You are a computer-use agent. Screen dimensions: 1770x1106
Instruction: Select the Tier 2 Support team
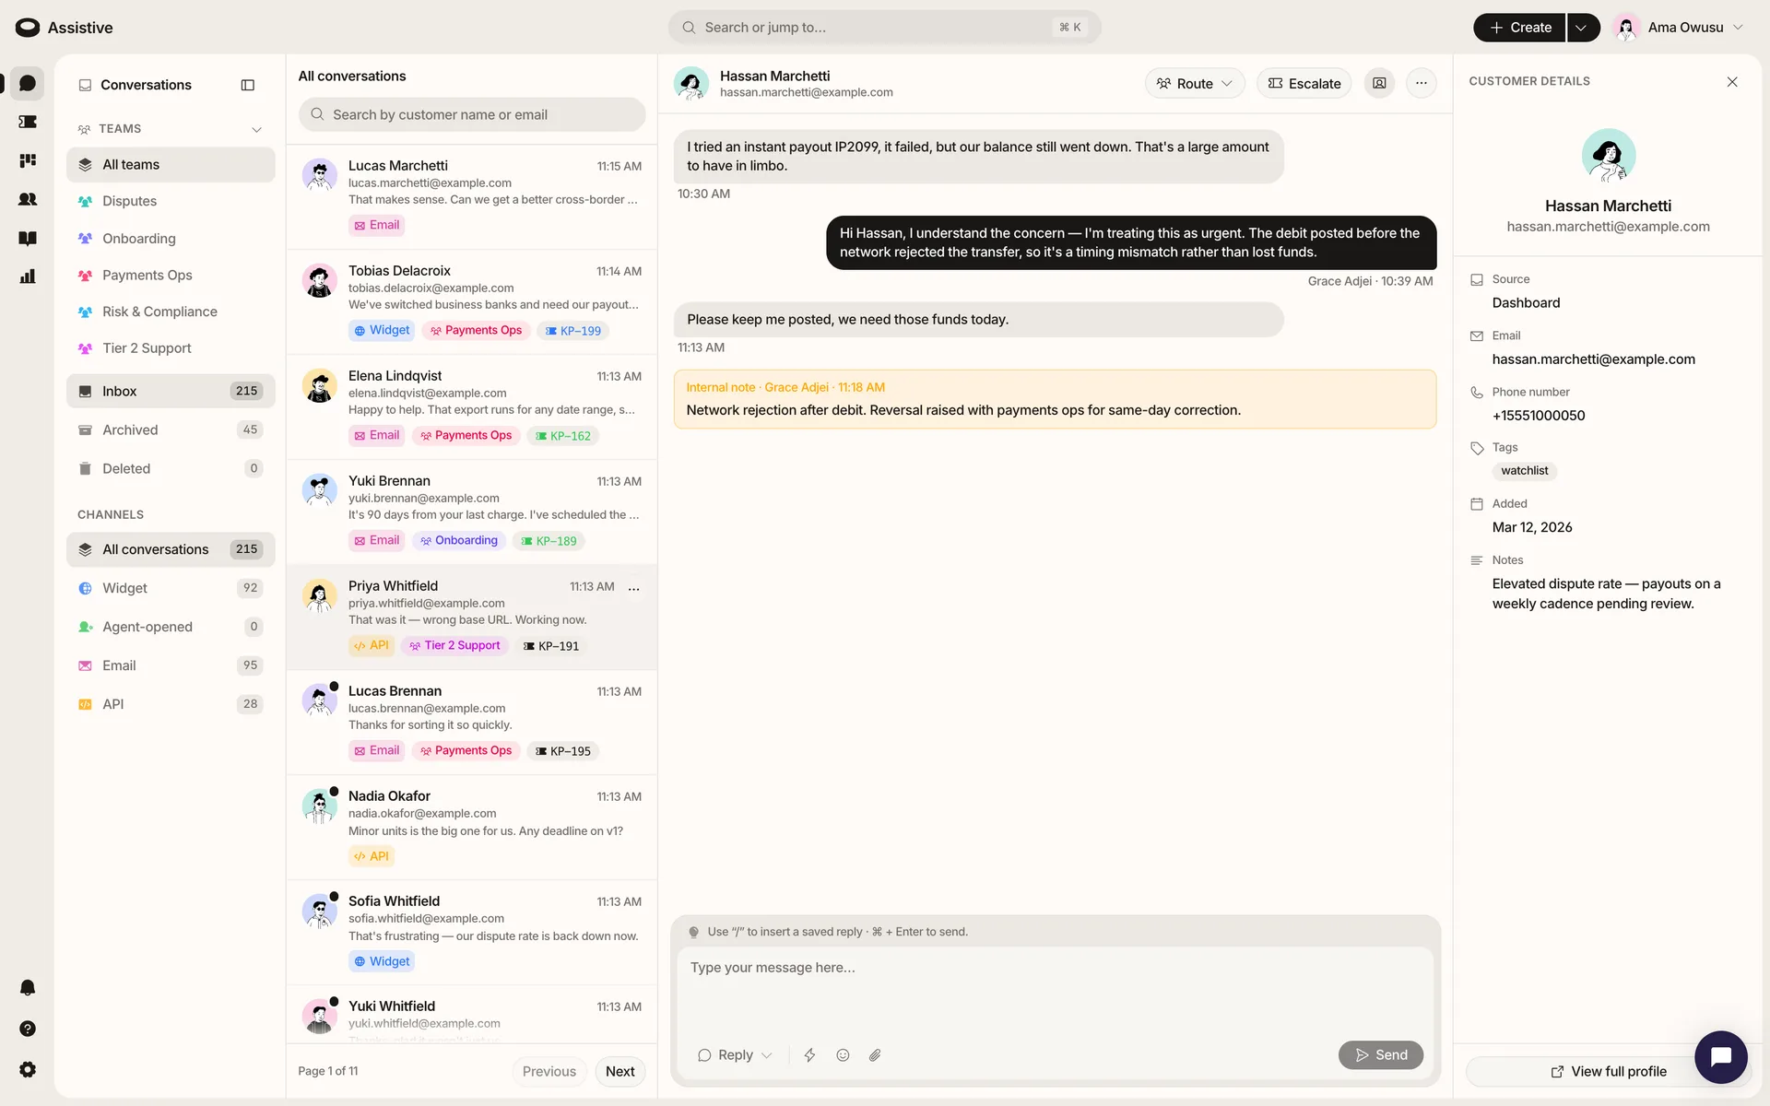pyautogui.click(x=171, y=348)
